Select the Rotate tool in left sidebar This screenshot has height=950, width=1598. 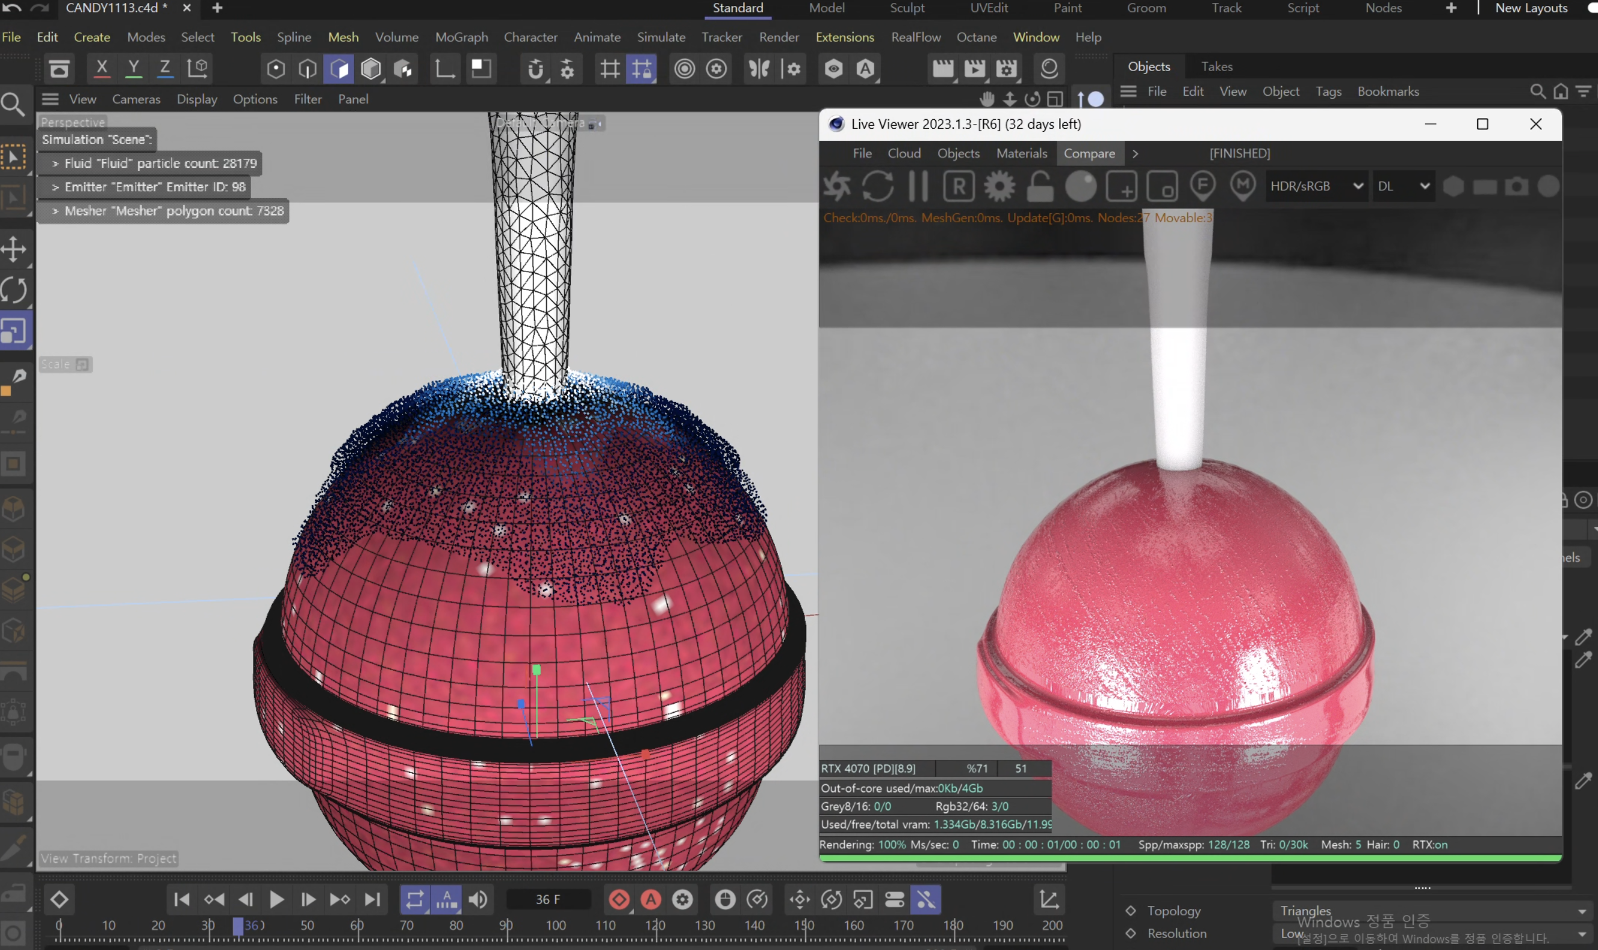coord(14,290)
